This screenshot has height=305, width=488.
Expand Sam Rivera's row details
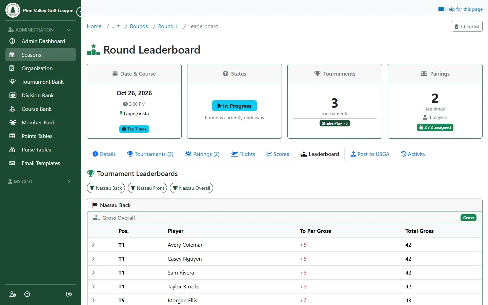click(x=94, y=272)
